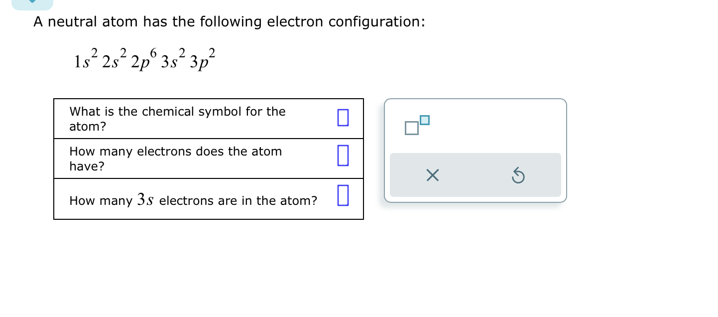Click the gray button bar in the palette

point(476,175)
